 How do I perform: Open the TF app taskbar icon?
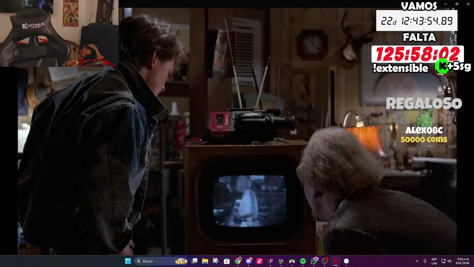[x=270, y=261]
